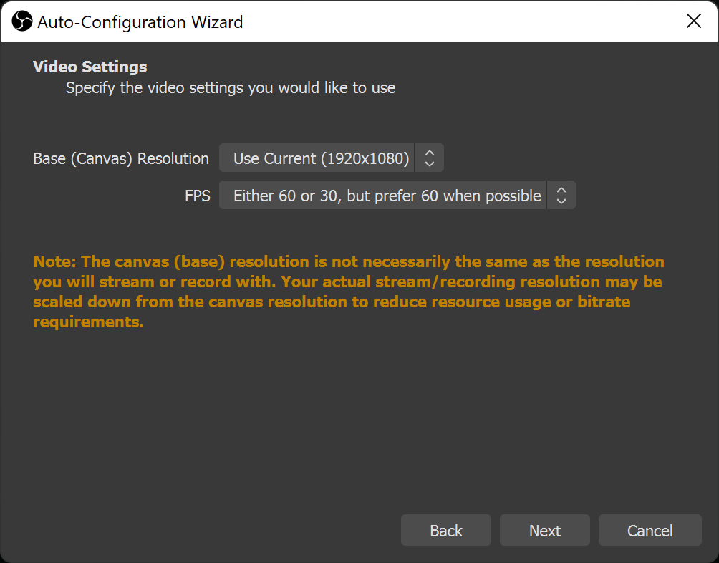Image resolution: width=719 pixels, height=563 pixels.
Task: Select the "Use Current (1920x1080)" value text
Action: point(322,158)
